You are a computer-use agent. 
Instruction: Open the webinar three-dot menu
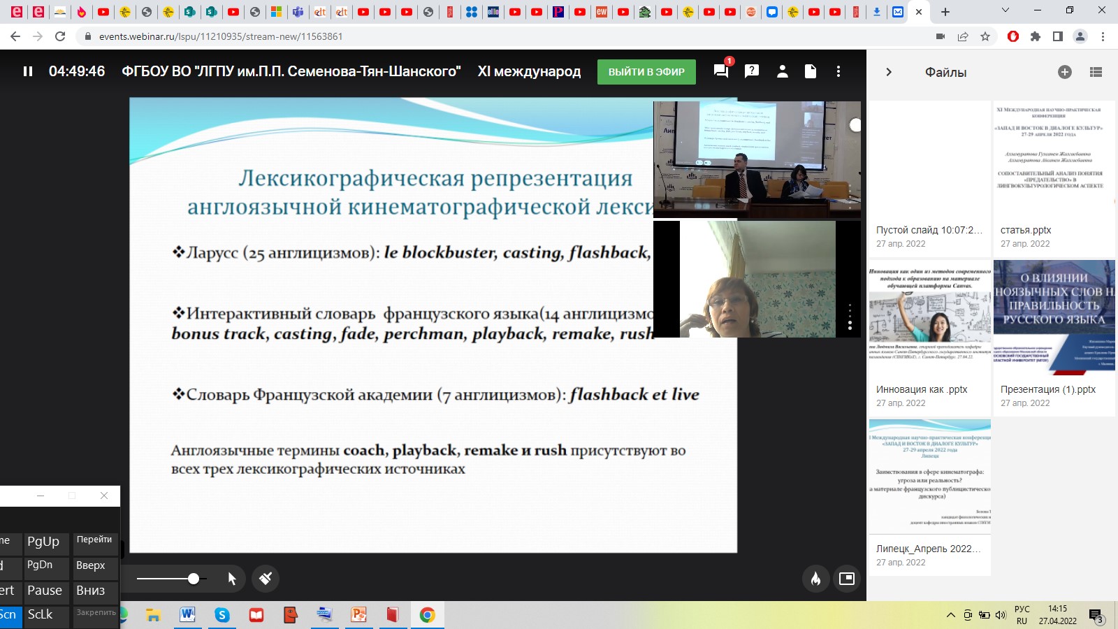click(x=838, y=71)
